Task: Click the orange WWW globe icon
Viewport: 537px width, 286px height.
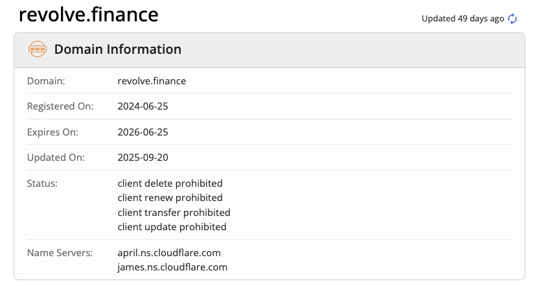Action: [37, 49]
